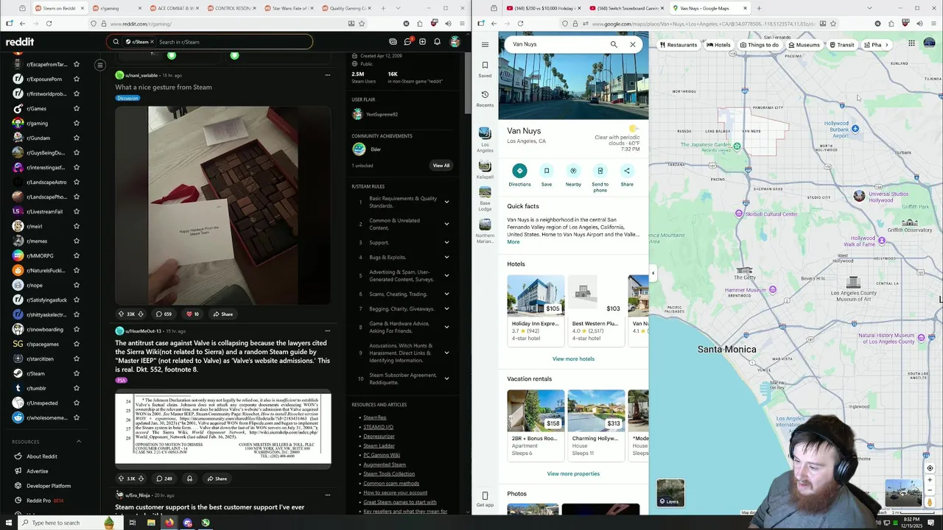Click the Directions button for Van Nuys
The height and width of the screenshot is (530, 943).
click(x=519, y=175)
